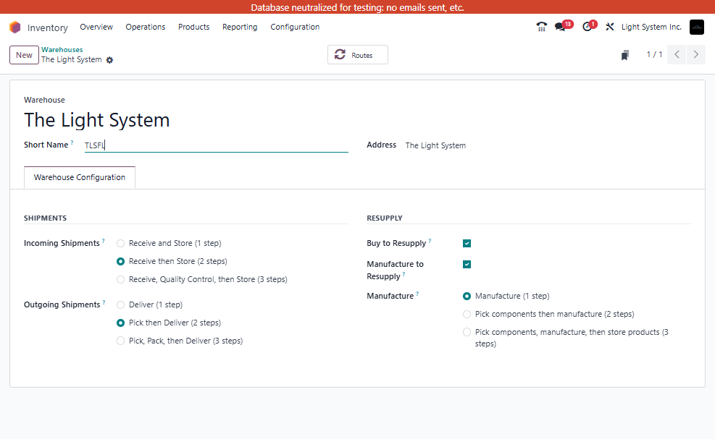715x439 pixels.
Task: Click the Manufacture to Resupply help question mark
Action: coord(404,274)
